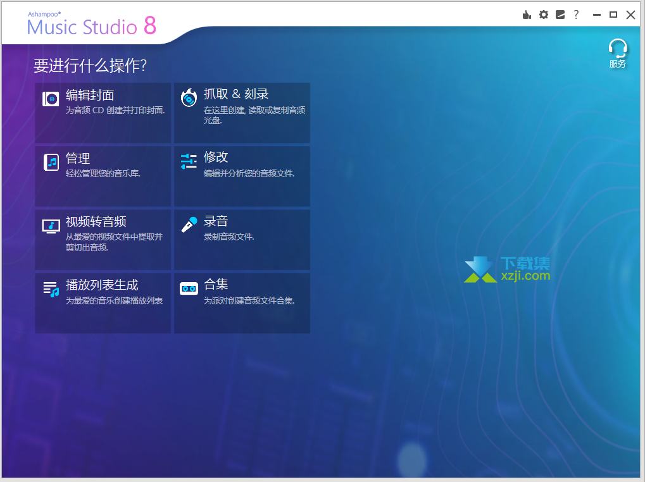The image size is (645, 482).
Task: Click the Music Studio 8 logo
Action: tap(92, 25)
